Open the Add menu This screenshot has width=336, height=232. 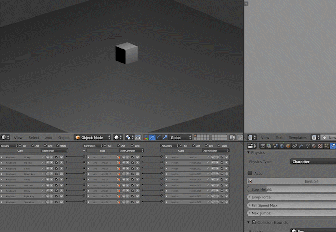(49, 138)
